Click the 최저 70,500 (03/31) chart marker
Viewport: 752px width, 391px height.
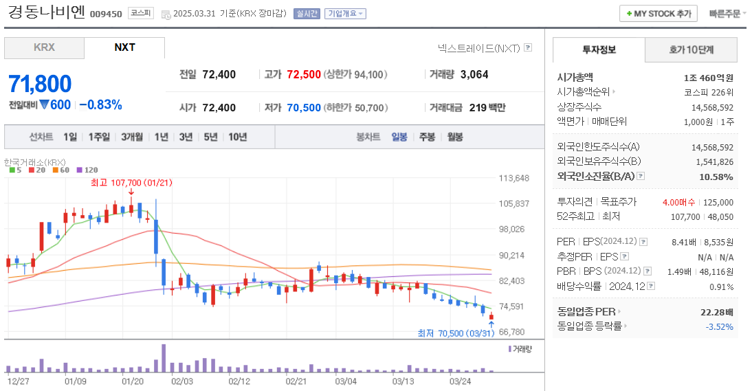click(456, 333)
